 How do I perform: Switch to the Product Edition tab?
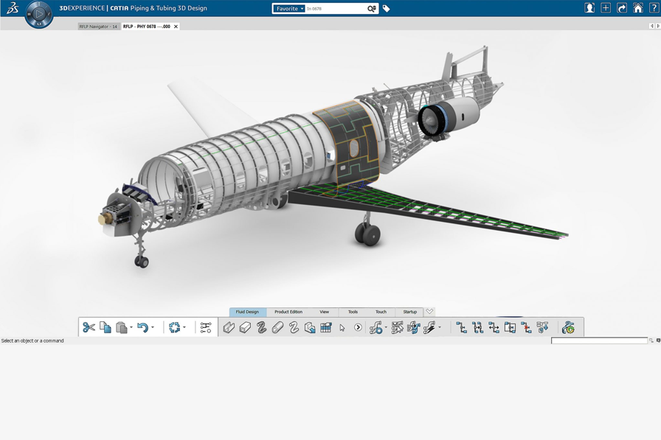(288, 312)
